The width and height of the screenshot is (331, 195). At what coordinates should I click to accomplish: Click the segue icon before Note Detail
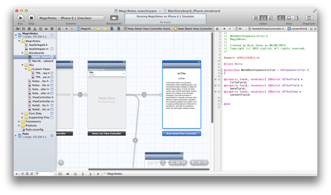(x=144, y=94)
